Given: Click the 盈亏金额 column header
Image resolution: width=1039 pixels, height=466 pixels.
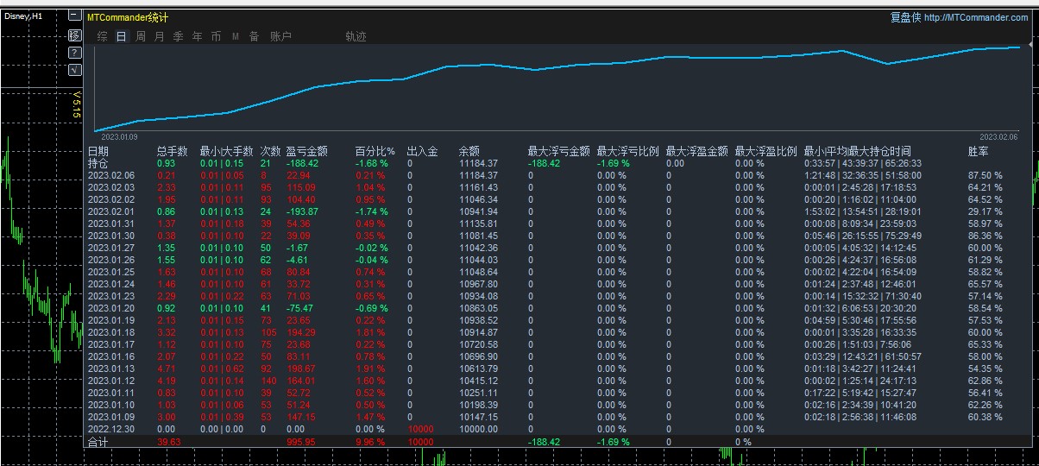Looking at the screenshot, I should tap(306, 151).
